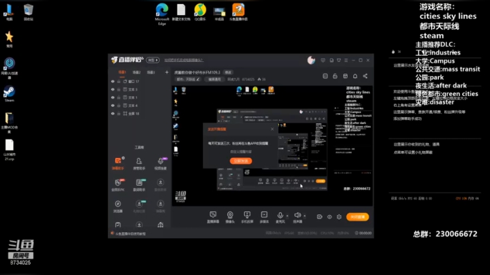This screenshot has height=275, width=490.
Task: Switch to the 场景3 scene tab
Action: click(x=151, y=73)
